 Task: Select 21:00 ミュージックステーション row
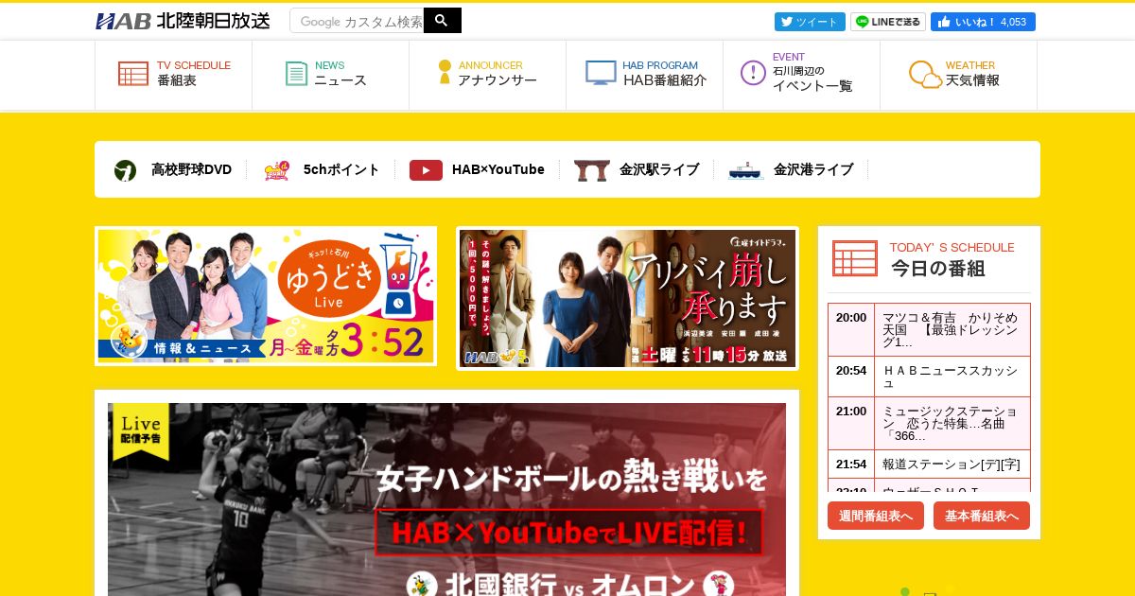pyautogui.click(x=929, y=424)
